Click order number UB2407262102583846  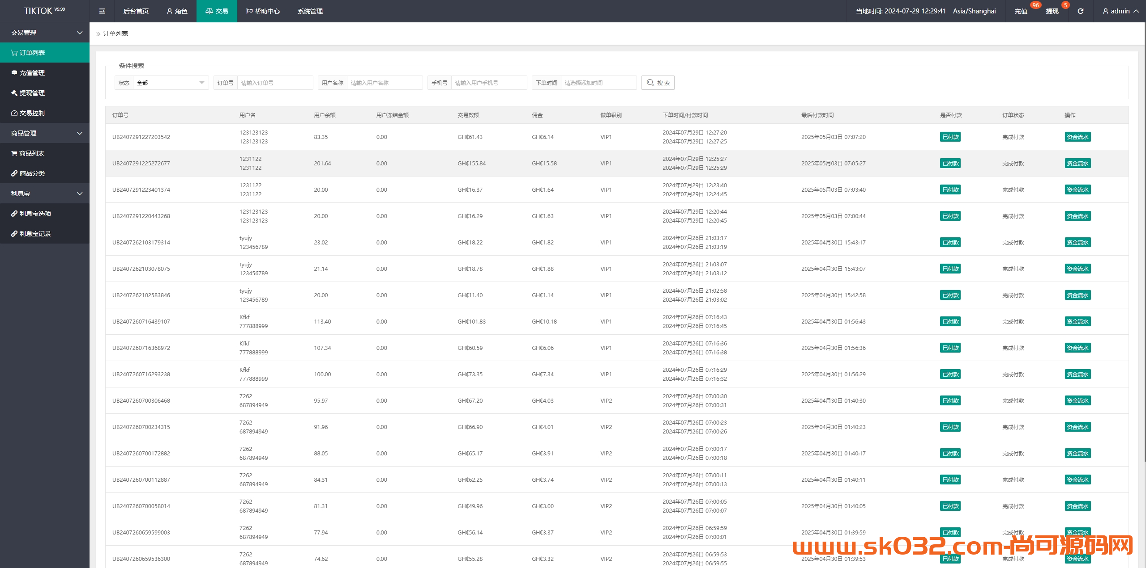tap(141, 295)
